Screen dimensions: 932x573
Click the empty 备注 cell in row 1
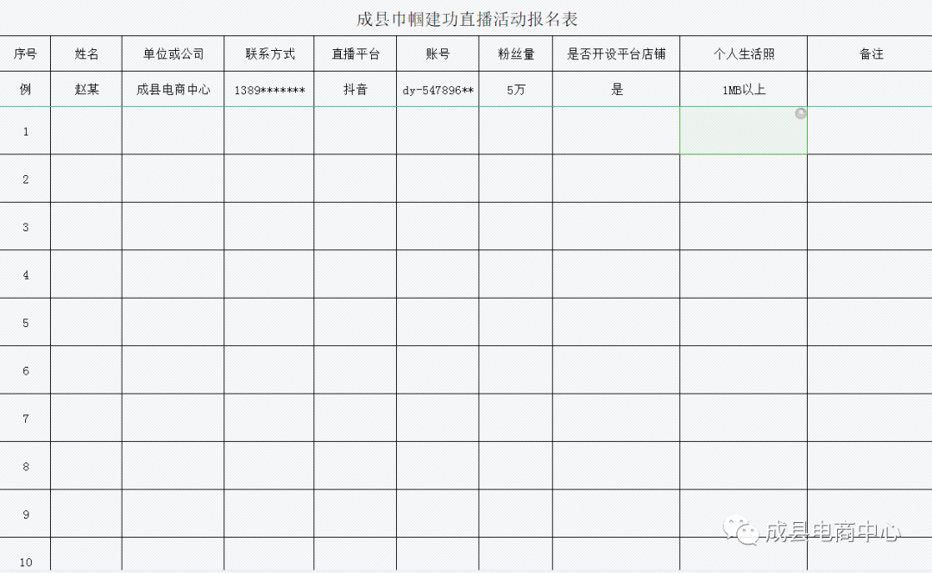pos(870,131)
